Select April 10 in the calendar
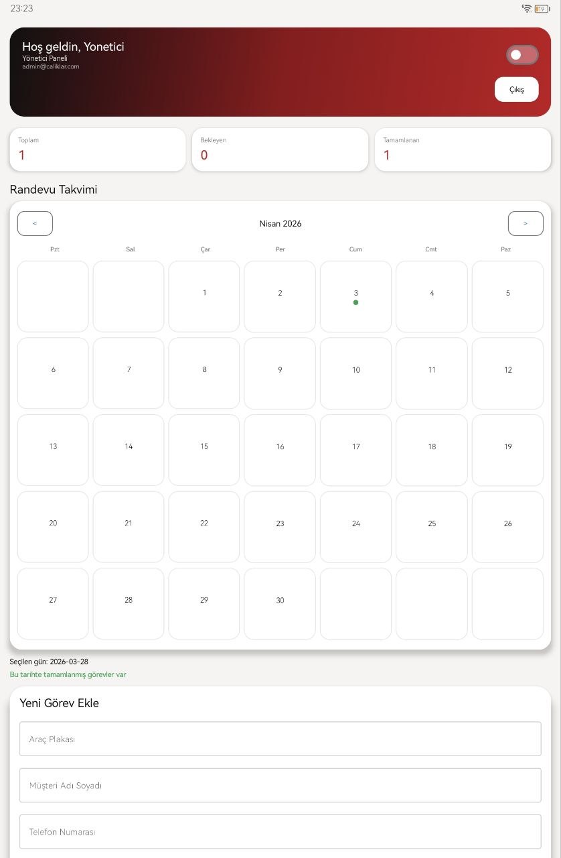The width and height of the screenshot is (561, 858). coord(355,373)
